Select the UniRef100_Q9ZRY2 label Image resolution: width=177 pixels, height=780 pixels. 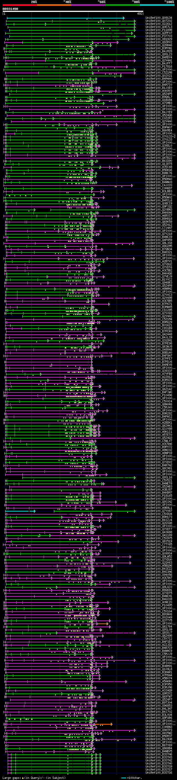point(158,42)
